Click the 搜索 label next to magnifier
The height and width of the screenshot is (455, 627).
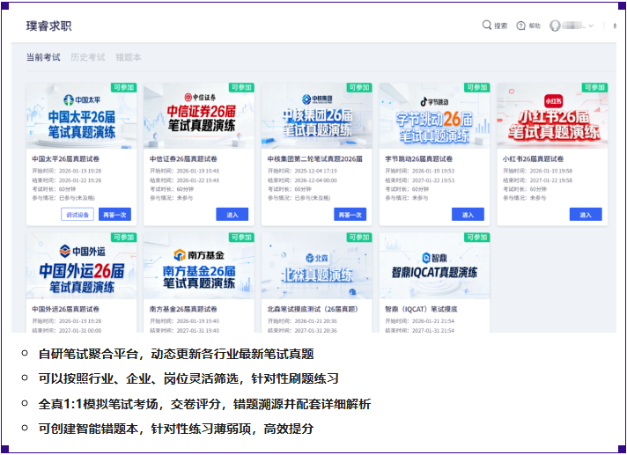point(500,26)
